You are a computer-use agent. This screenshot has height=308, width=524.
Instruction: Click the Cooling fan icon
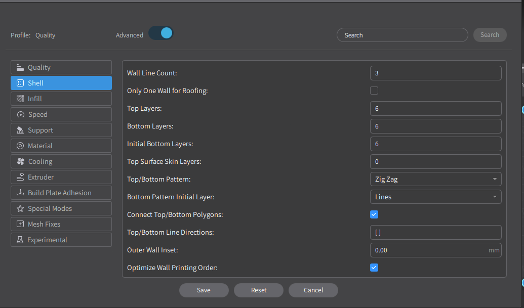(20, 161)
